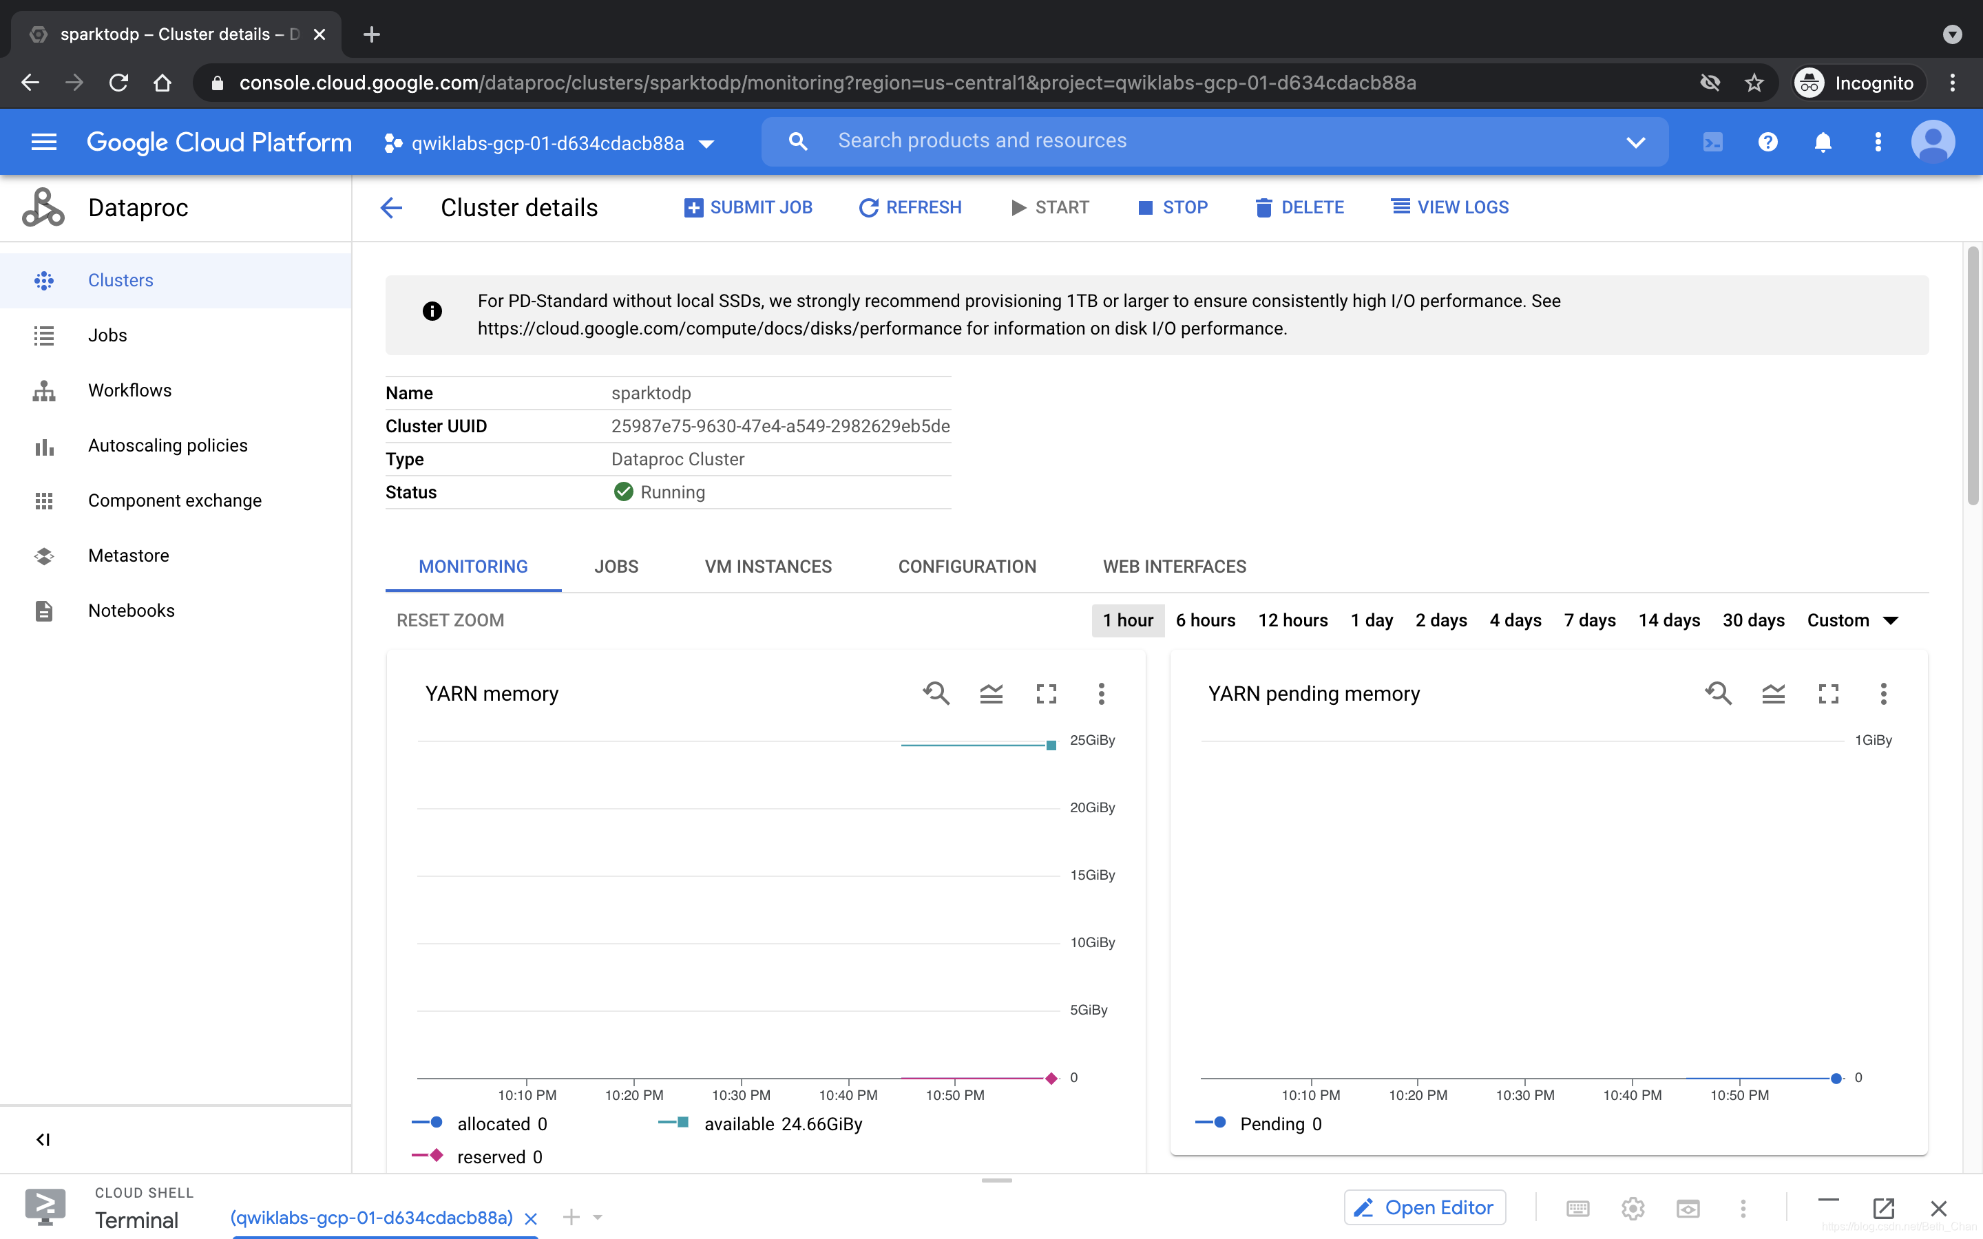
Task: Select the 12 hours time range
Action: (x=1292, y=620)
